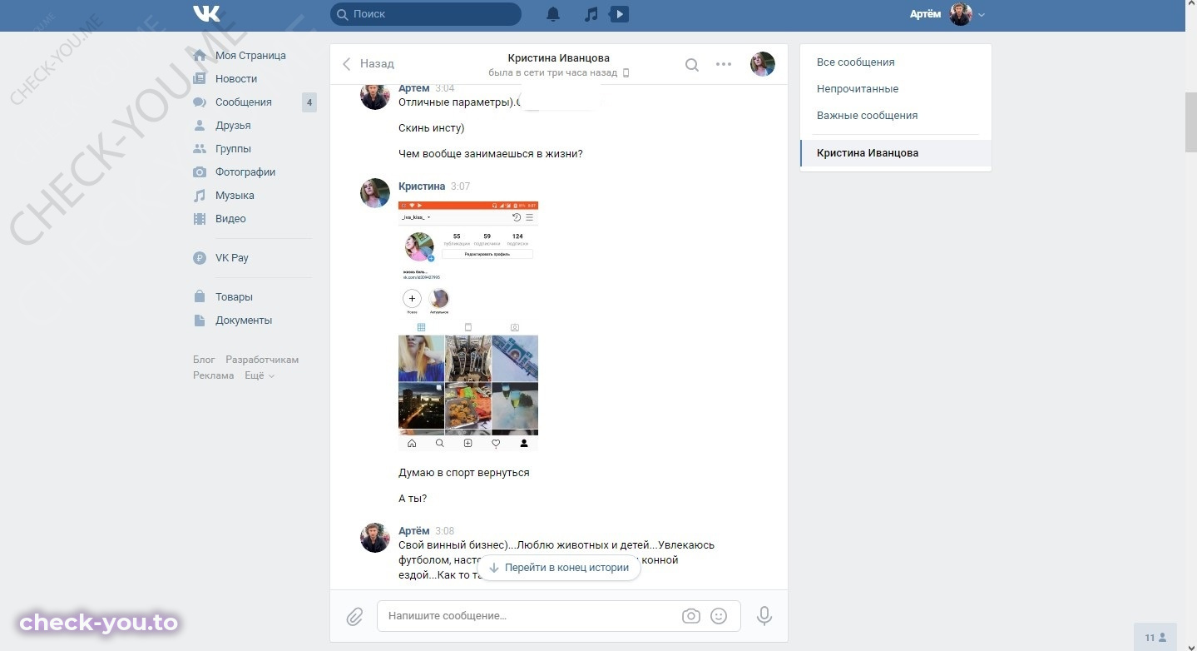This screenshot has width=1197, height=651.
Task: Open the Реклама footer link
Action: pyautogui.click(x=214, y=375)
